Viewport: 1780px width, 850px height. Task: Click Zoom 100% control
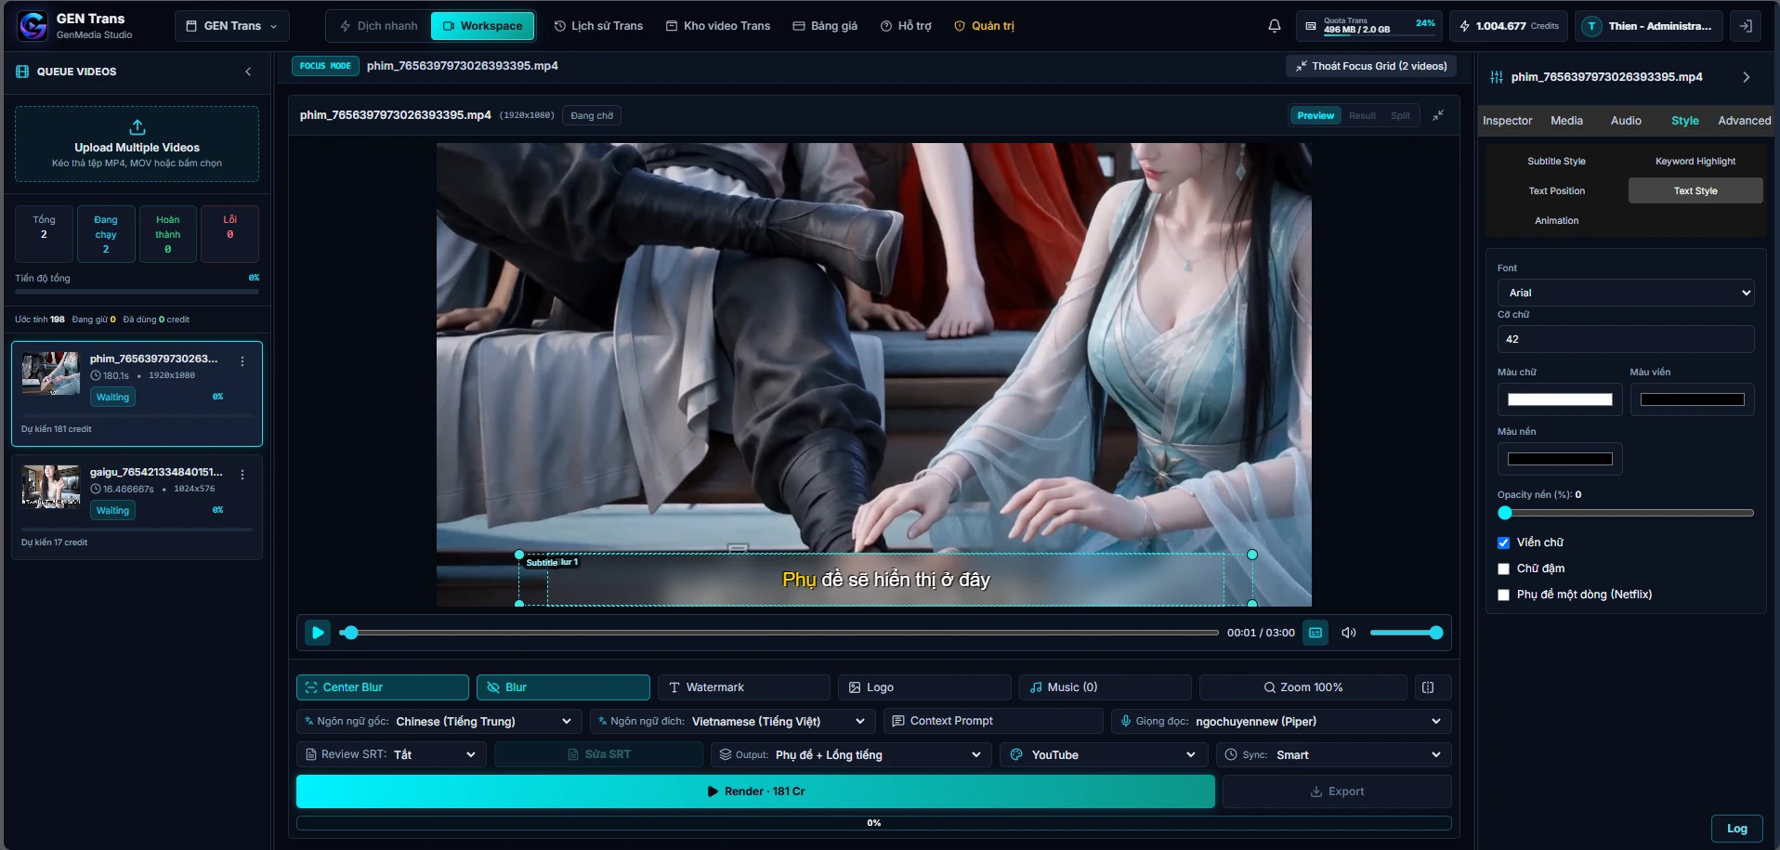[x=1302, y=687]
